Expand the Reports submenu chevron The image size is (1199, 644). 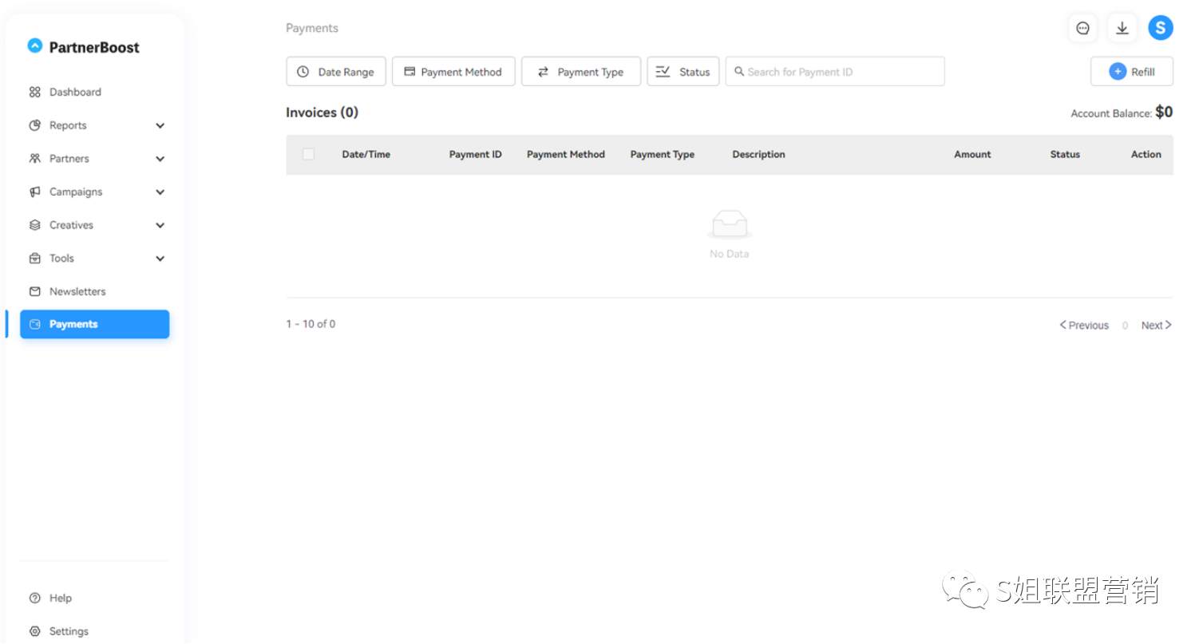[160, 126]
